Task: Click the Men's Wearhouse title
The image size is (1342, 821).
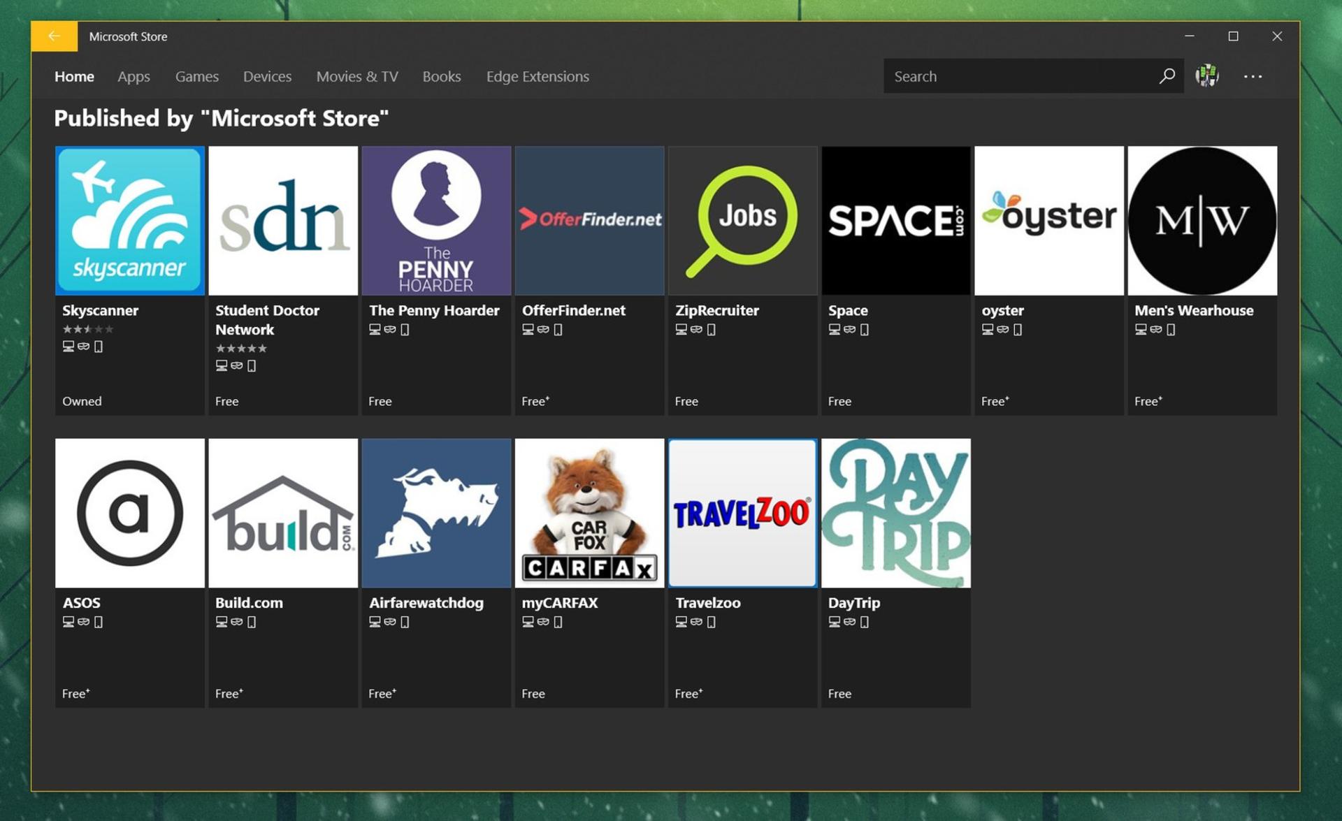Action: click(x=1194, y=310)
